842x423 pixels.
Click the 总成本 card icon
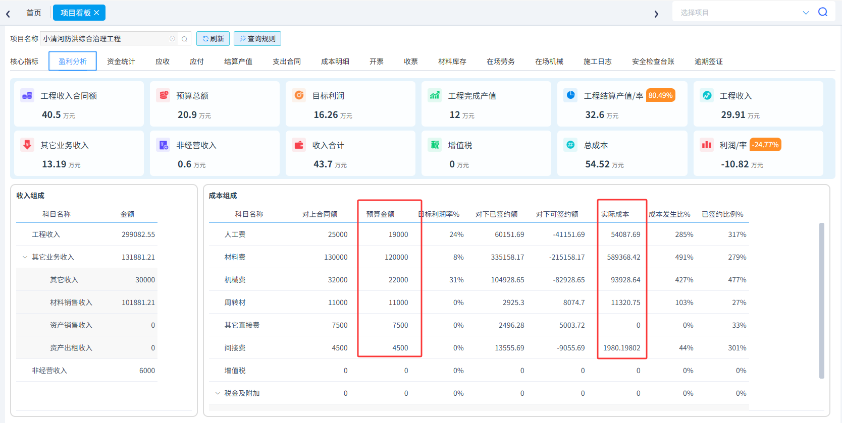570,145
